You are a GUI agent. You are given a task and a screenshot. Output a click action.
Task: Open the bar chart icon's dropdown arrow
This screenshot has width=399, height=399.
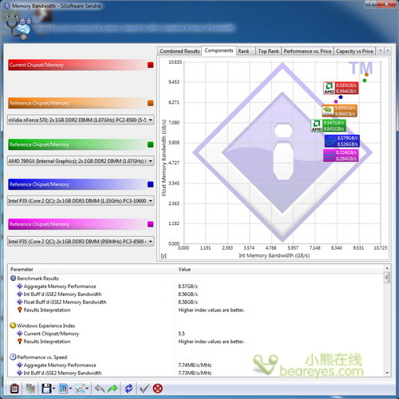pos(70,389)
